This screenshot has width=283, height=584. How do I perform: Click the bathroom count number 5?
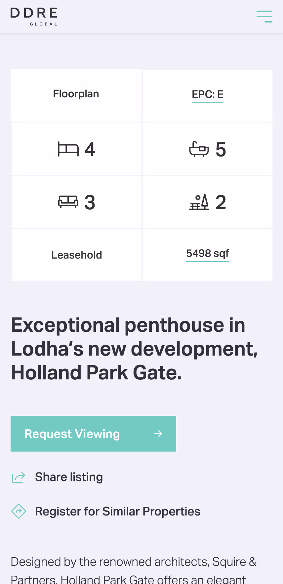[221, 150]
